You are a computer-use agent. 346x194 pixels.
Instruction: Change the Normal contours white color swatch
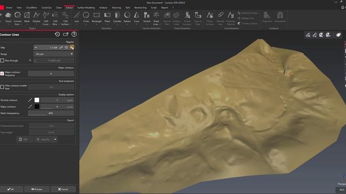[37, 100]
